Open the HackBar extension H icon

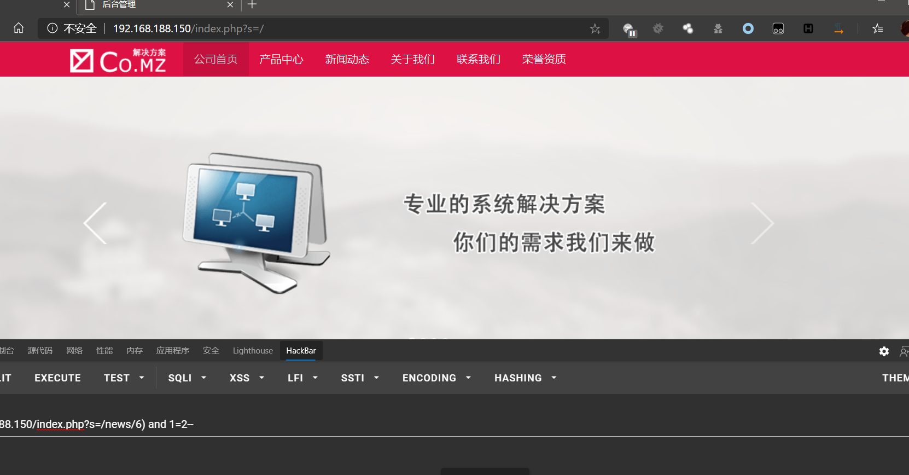[x=808, y=28]
